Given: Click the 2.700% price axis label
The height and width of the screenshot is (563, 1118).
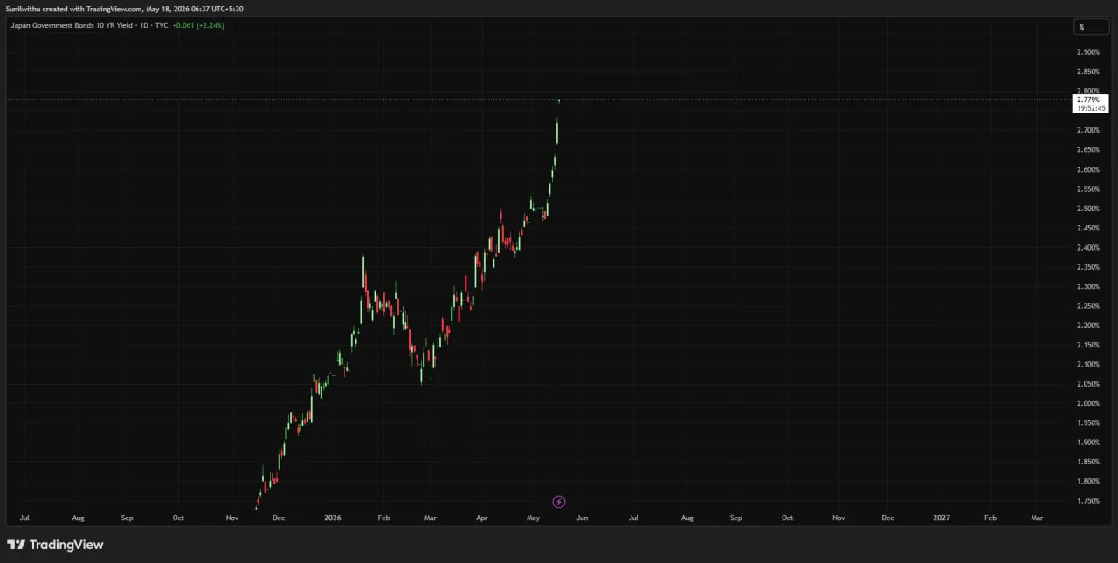Looking at the screenshot, I should 1087,130.
